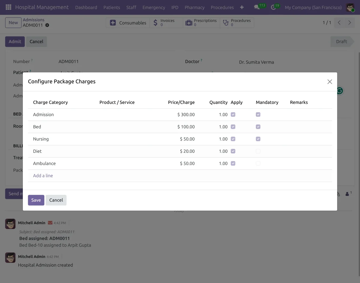
Task: Close the Configure Package Charges dialog
Action: coord(330,82)
